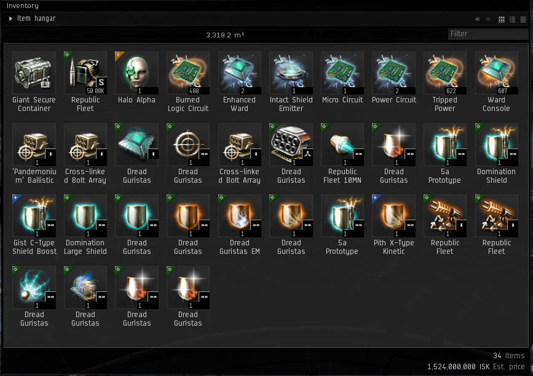
Task: Select the Domination Shield module
Action: point(497,145)
